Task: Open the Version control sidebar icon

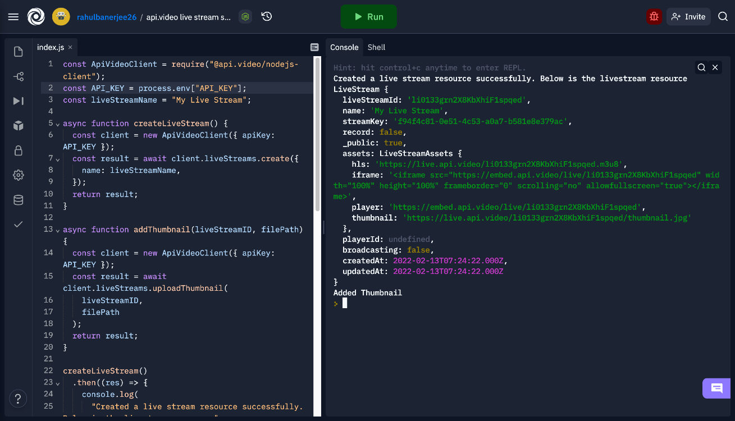Action: pyautogui.click(x=19, y=76)
